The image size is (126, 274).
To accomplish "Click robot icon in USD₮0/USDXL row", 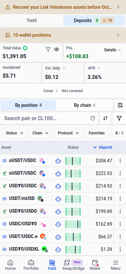I will (x=58, y=249).
